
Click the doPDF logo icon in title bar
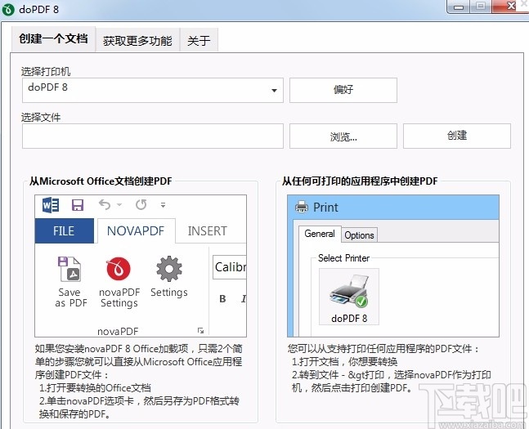pos(8,9)
